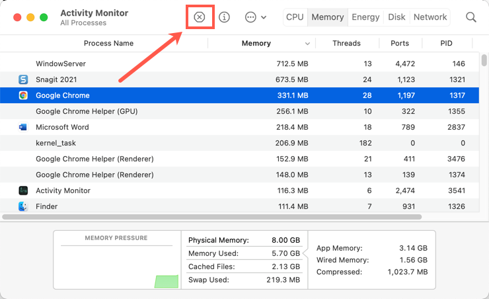Select Google Chrome Helper (GPU) row
Viewport: 489px width, 299px height.
[239, 111]
